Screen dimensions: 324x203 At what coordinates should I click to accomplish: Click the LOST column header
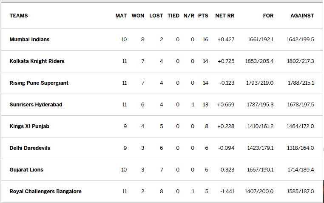[156, 16]
